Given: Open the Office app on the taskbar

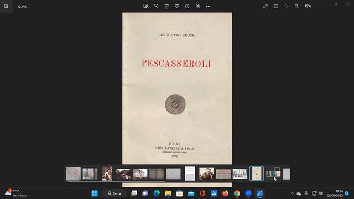Looking at the screenshot, I should click(x=202, y=193).
